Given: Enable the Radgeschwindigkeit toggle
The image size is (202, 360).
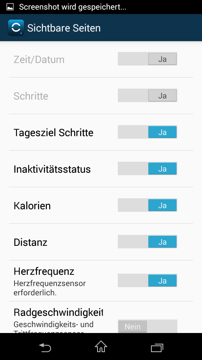Looking at the screenshot, I should click(148, 327).
